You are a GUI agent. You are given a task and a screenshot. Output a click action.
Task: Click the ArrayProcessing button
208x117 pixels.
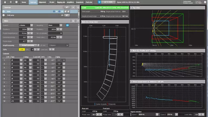[28, 45]
